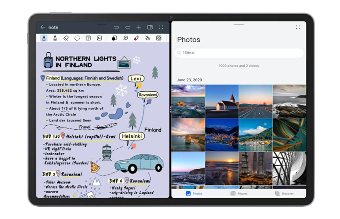Click '1000 photos and 2 videos' text
The height and width of the screenshot is (219, 340).
[x=239, y=66]
